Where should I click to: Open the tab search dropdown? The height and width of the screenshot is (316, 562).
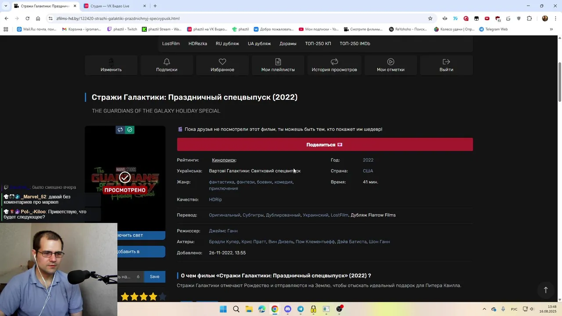coord(6,6)
